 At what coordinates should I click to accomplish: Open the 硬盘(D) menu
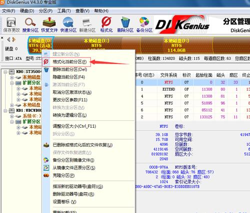27,11
